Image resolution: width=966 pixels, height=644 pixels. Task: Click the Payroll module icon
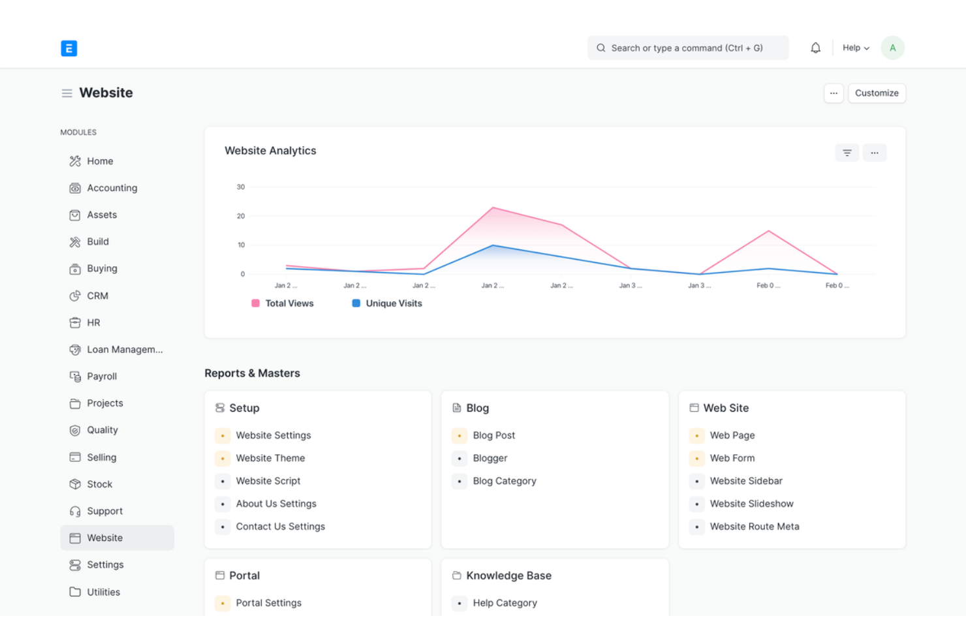pyautogui.click(x=75, y=376)
